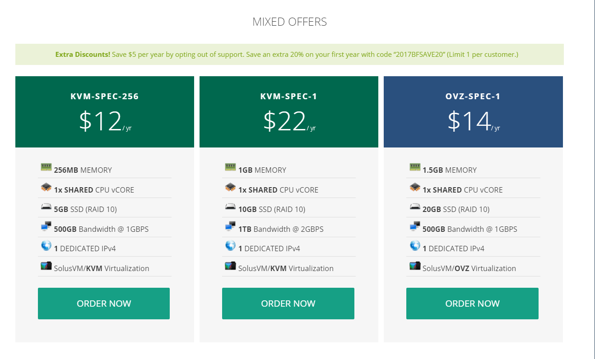Click the memory icon in OVZ-SPEC-1 plan

coord(415,167)
